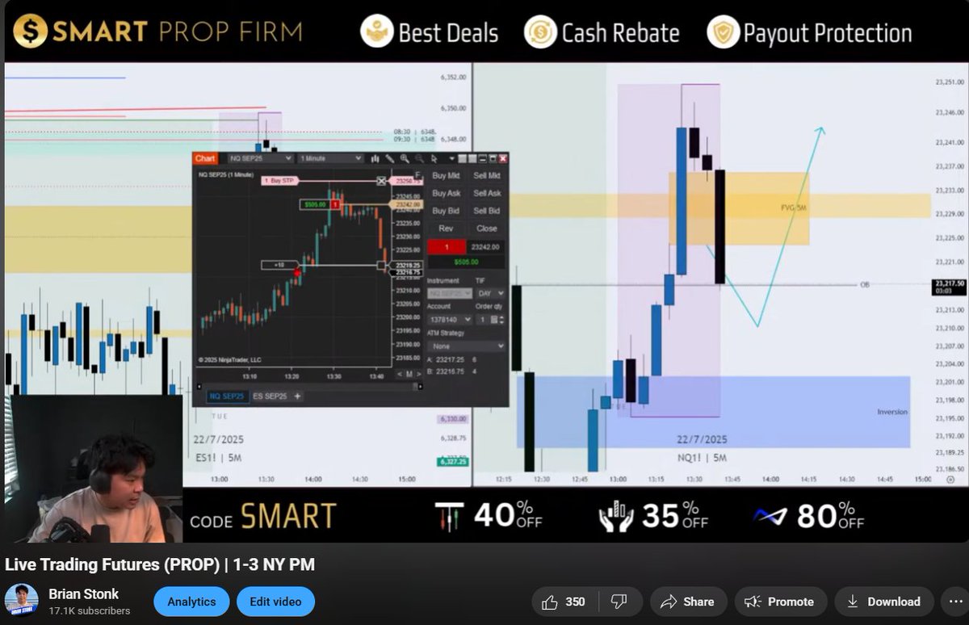The width and height of the screenshot is (969, 625).
Task: Select the 1. Buy STP order label
Action: click(x=279, y=182)
